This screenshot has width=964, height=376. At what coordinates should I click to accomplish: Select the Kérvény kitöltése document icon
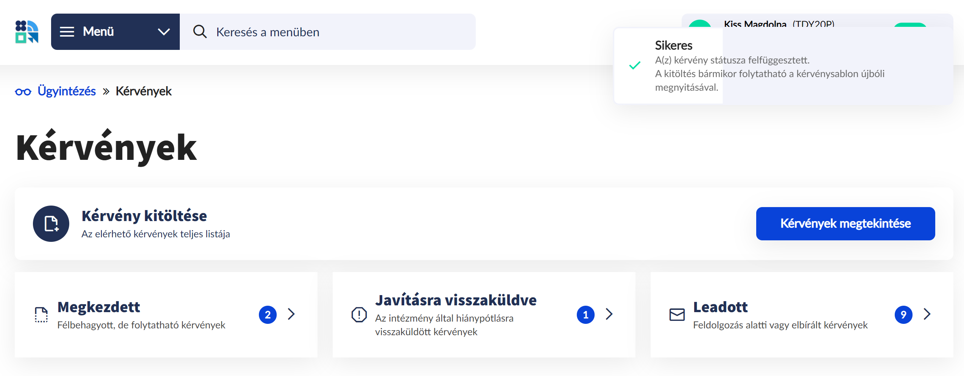[51, 224]
